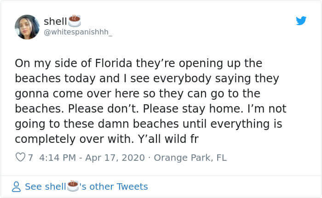Image resolution: width=322 pixels, height=198 pixels.
Task: Click the tweet line starting "On my side"
Action: (138, 63)
